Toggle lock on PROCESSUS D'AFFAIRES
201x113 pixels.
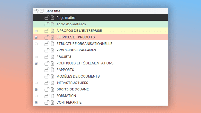pos(47,50)
